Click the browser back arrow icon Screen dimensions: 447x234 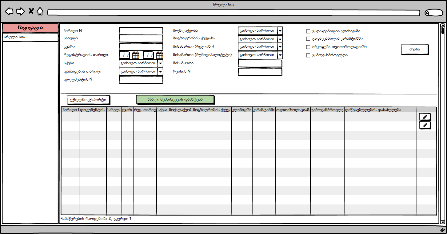click(9, 12)
